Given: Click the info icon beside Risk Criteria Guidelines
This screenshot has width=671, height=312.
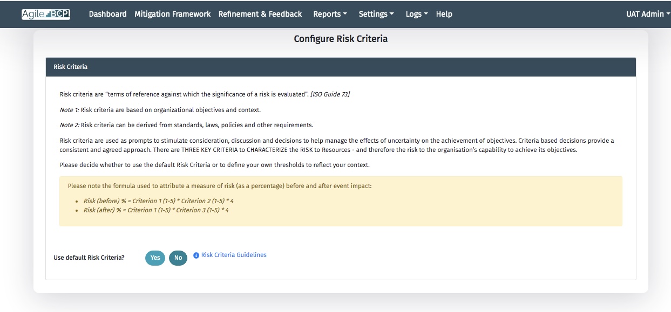Looking at the screenshot, I should tap(196, 255).
